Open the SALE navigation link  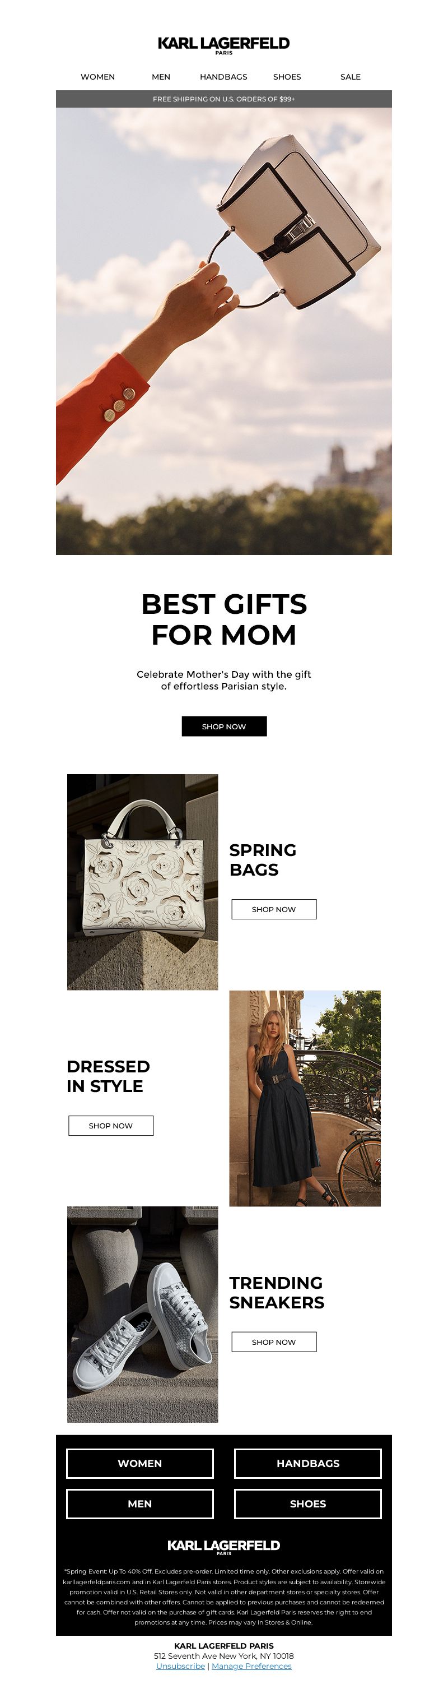(351, 77)
